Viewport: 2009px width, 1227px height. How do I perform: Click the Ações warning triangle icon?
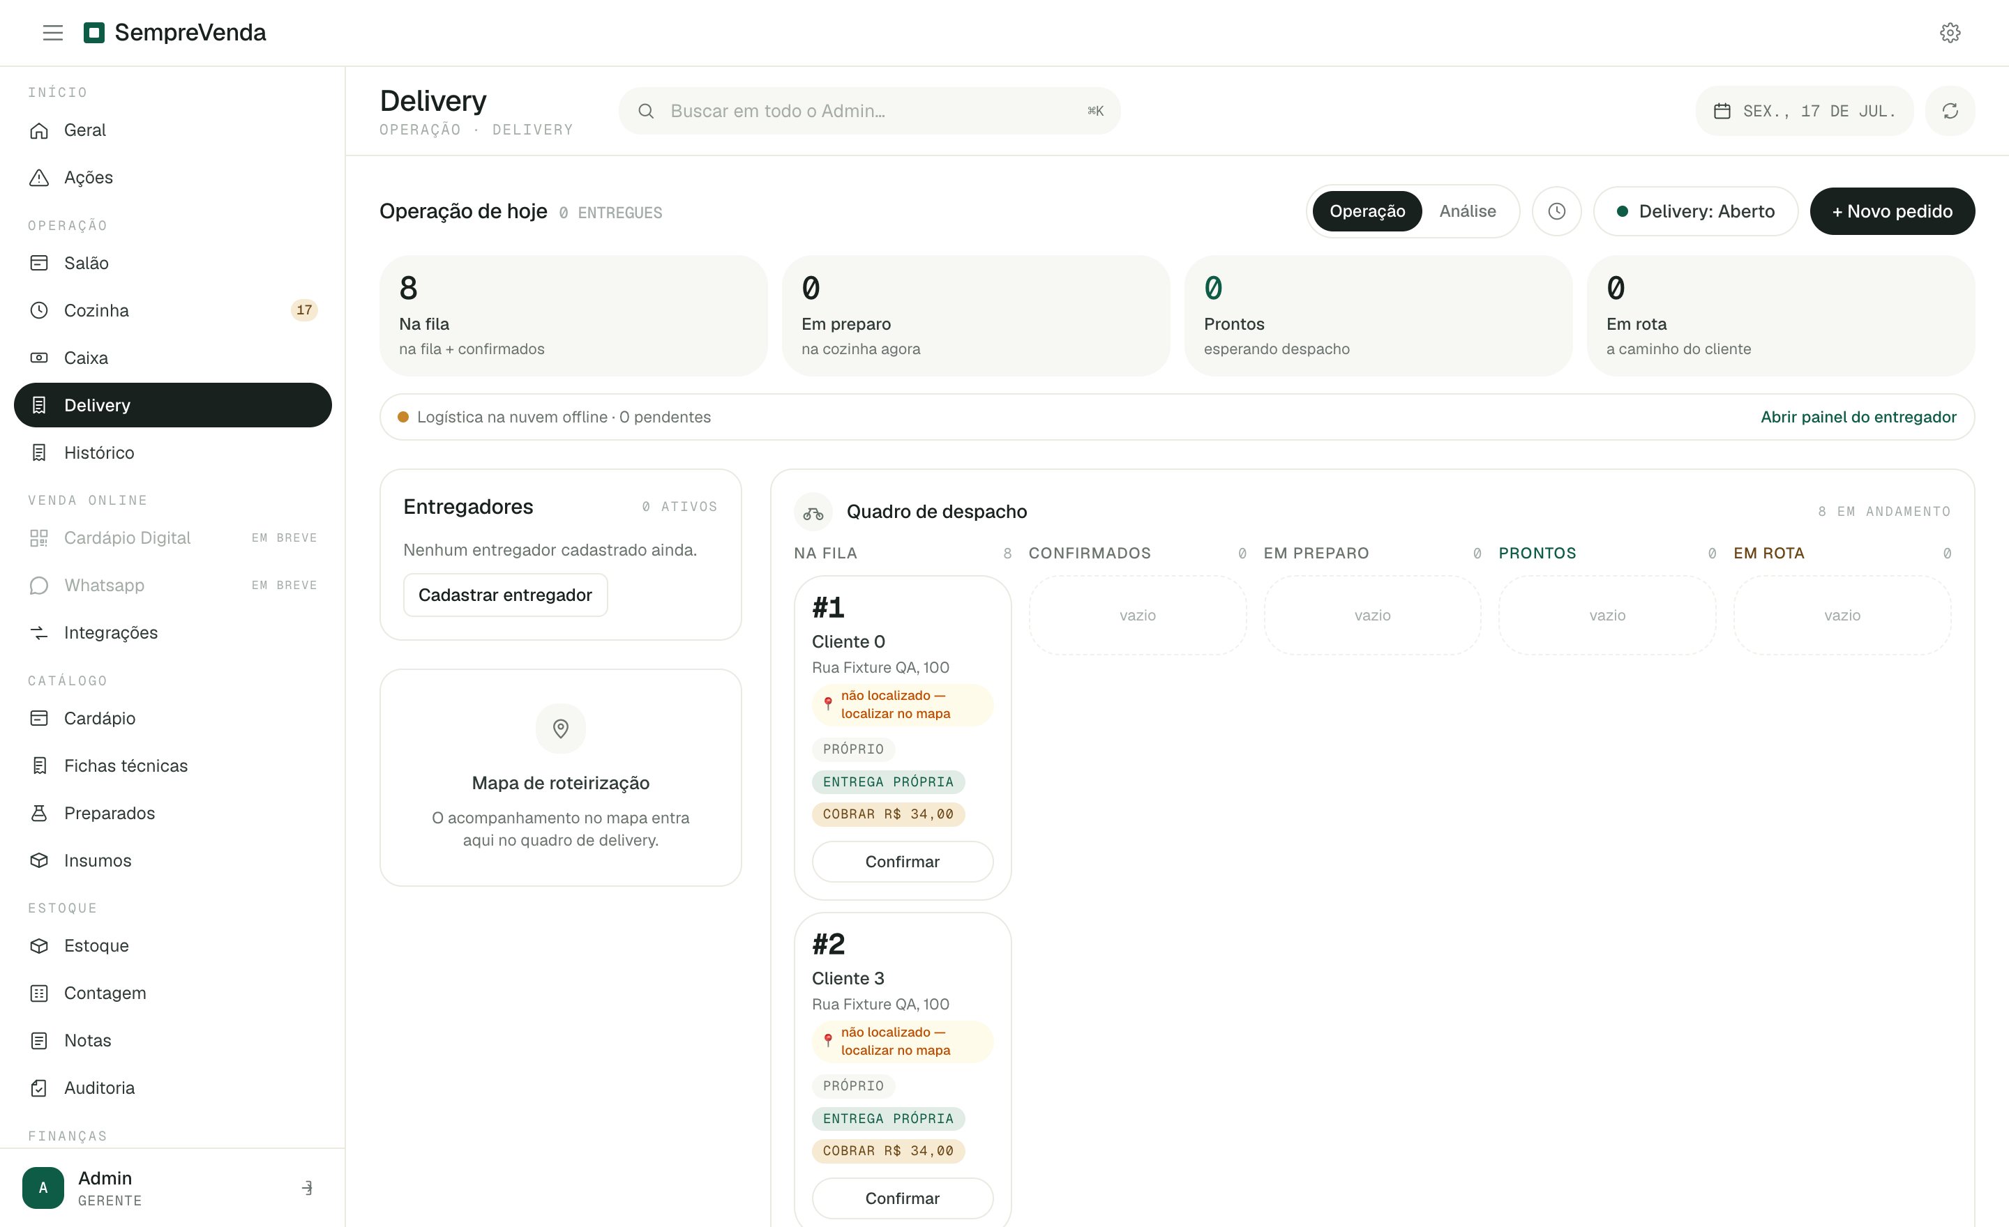coord(39,178)
